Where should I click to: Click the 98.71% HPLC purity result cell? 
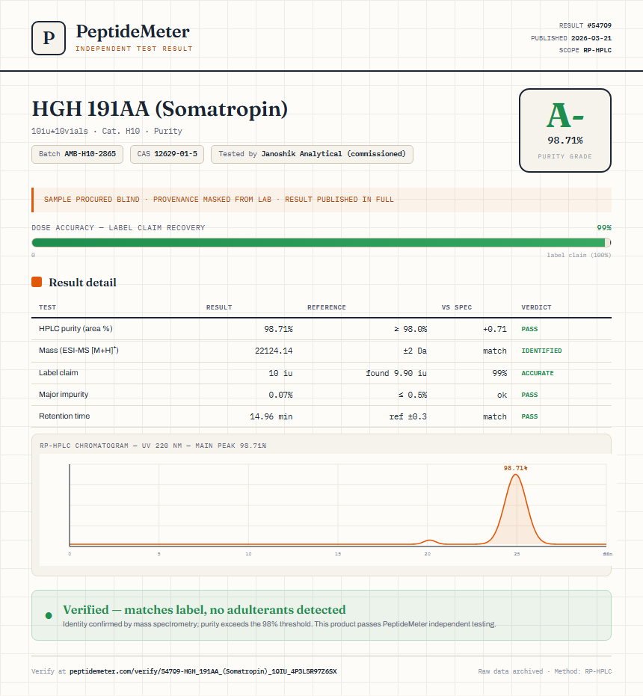[x=278, y=329]
